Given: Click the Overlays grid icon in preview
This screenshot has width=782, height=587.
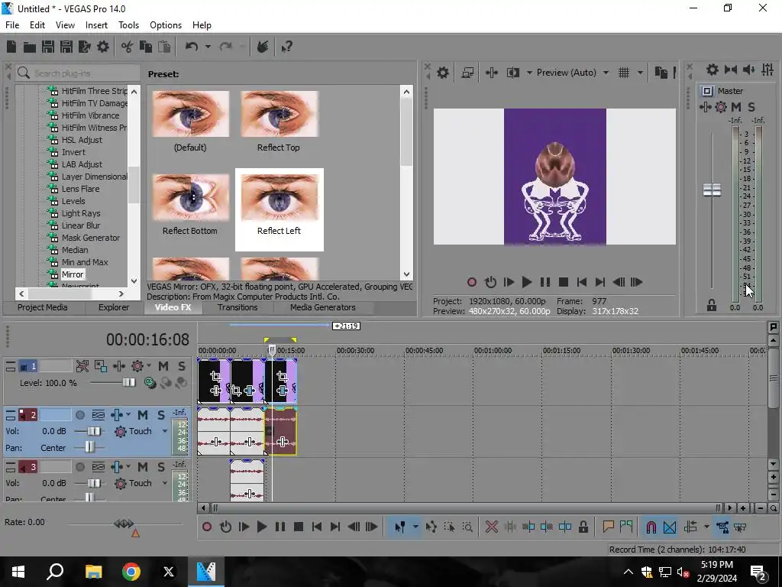Looking at the screenshot, I should [x=623, y=73].
